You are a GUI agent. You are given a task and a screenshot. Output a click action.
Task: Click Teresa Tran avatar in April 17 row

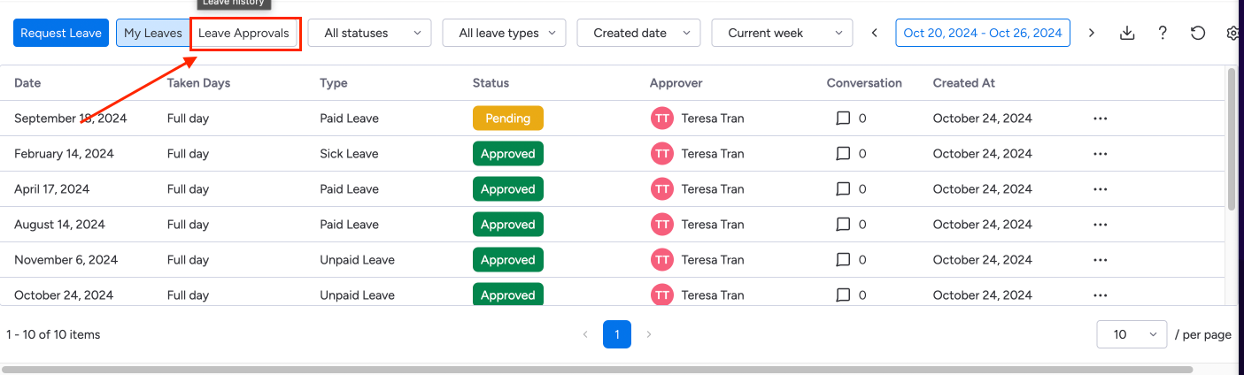661,189
